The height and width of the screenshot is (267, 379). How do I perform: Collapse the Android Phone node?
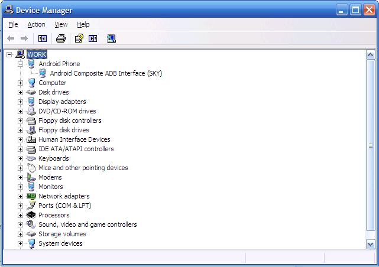(x=20, y=64)
